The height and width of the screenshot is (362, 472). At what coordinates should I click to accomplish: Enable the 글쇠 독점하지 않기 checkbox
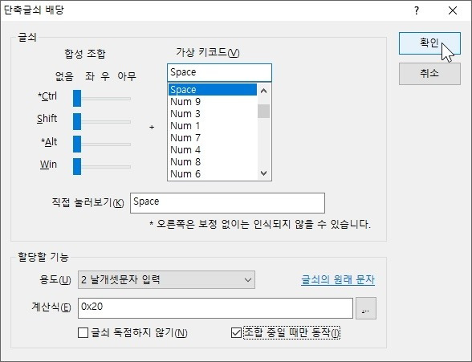point(83,333)
